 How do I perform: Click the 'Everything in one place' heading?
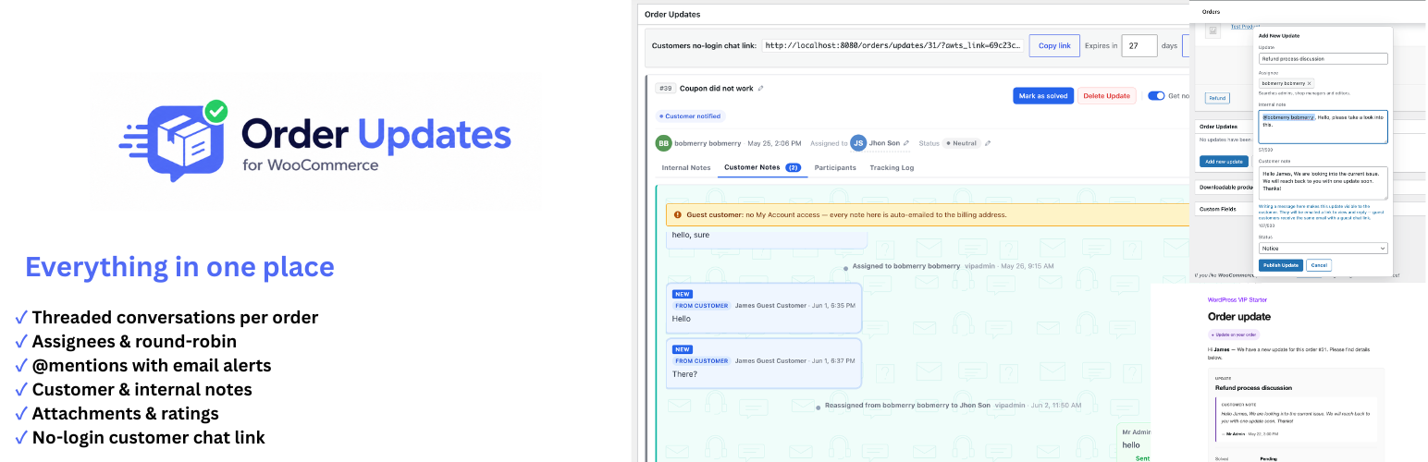pyautogui.click(x=179, y=267)
